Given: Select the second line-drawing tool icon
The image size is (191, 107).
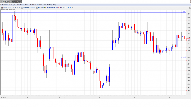Looking at the screenshot, I should coord(50,7).
